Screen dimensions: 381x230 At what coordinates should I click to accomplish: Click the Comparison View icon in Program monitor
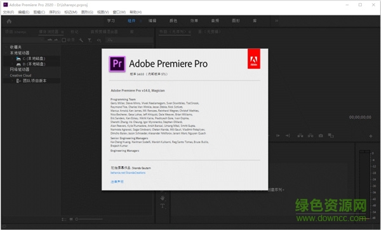tap(331, 136)
